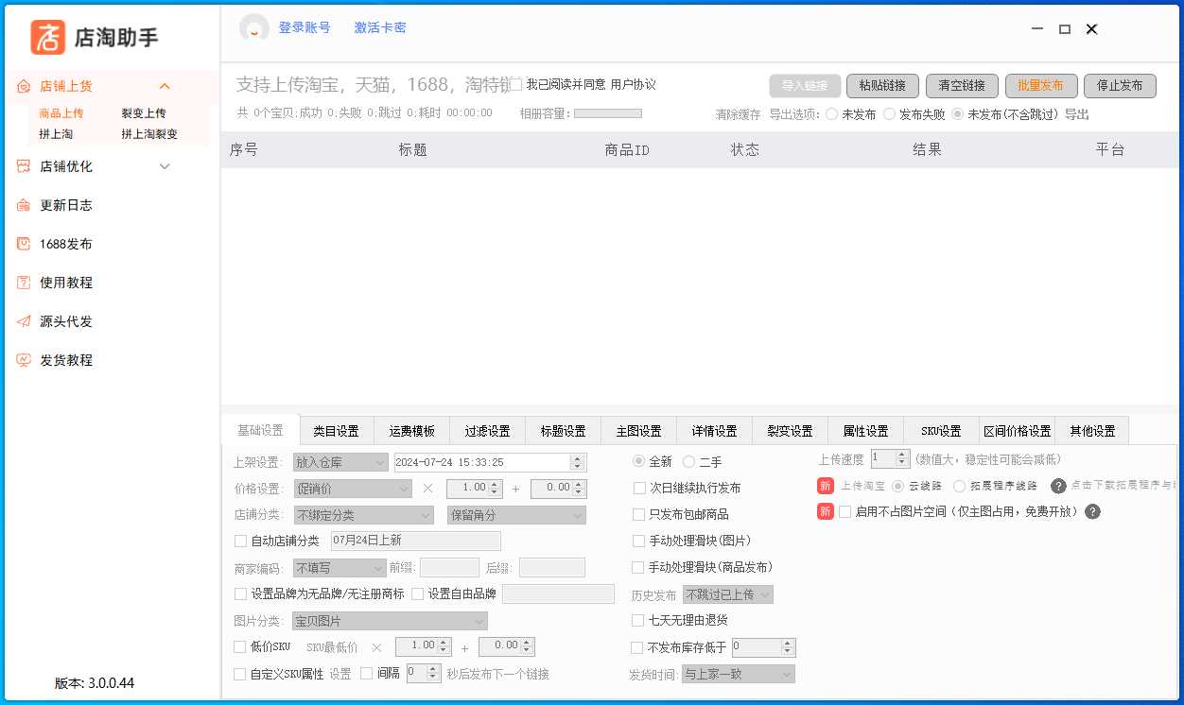
Task: Click the 自动店铺分类 name input field
Action: coord(415,542)
